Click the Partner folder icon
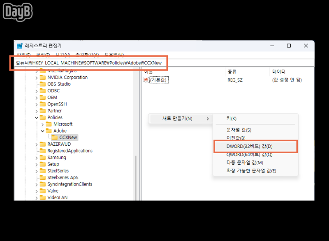The height and width of the screenshot is (241, 329). point(43,111)
